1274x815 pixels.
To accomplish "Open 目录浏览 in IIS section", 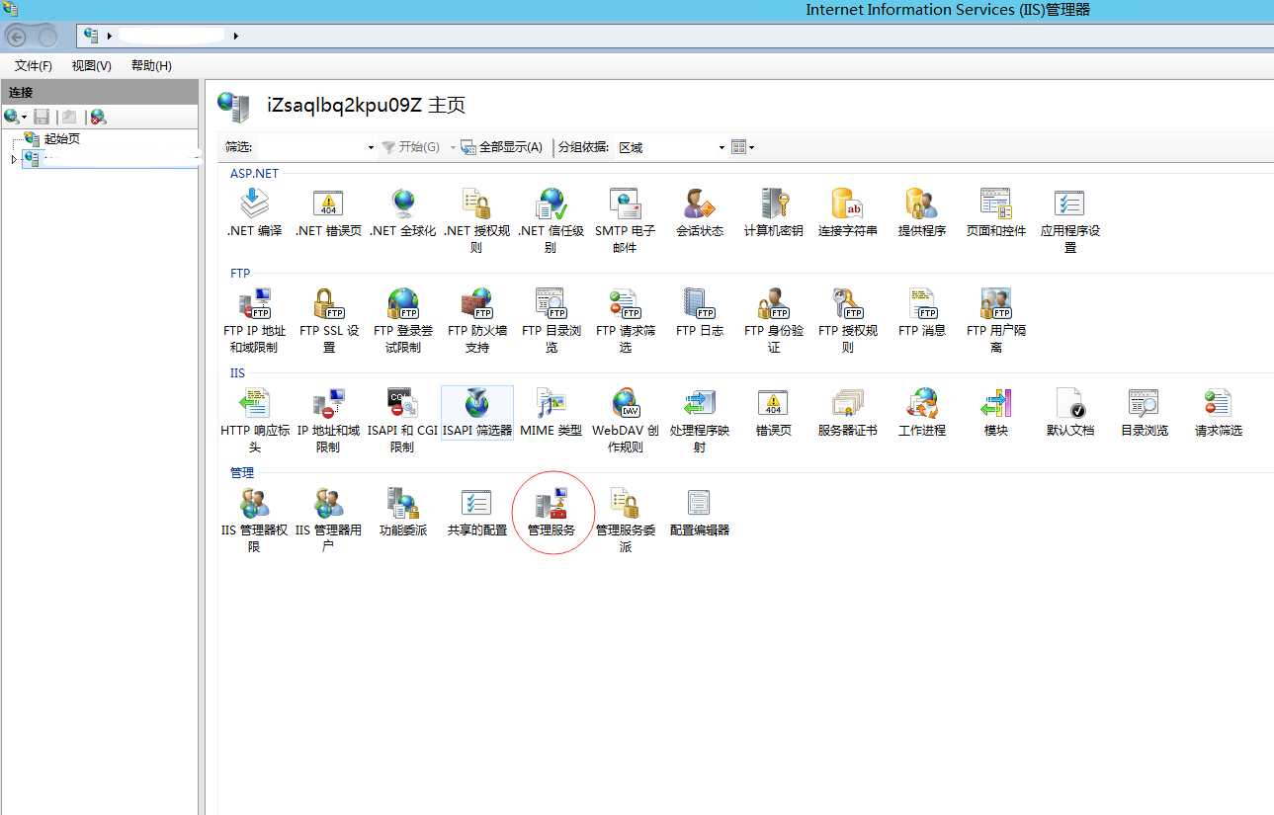I will click(x=1145, y=413).
